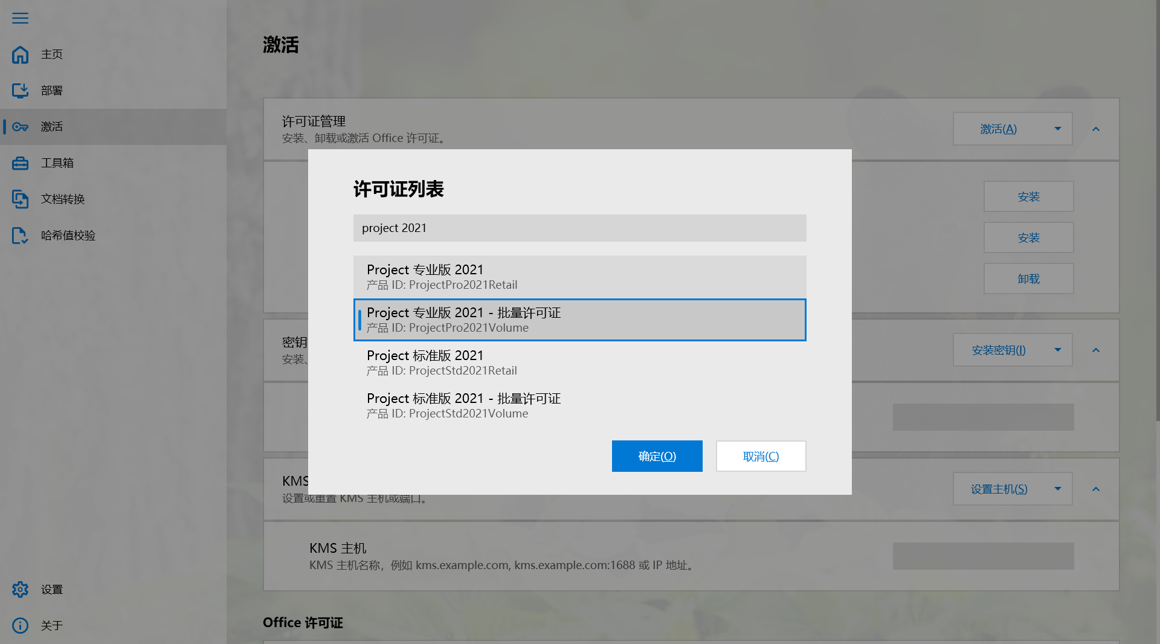1160x644 pixels.
Task: Collapse the KMS section chevron
Action: (x=1096, y=489)
